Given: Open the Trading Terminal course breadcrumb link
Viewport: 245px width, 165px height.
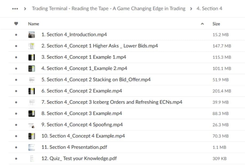Looking at the screenshot, I should click(x=108, y=8).
